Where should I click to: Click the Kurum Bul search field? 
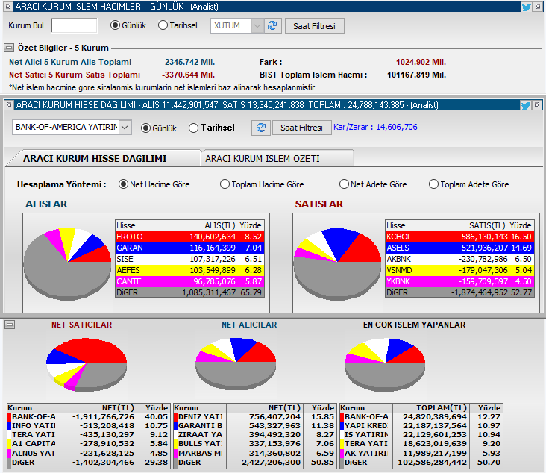[74, 25]
